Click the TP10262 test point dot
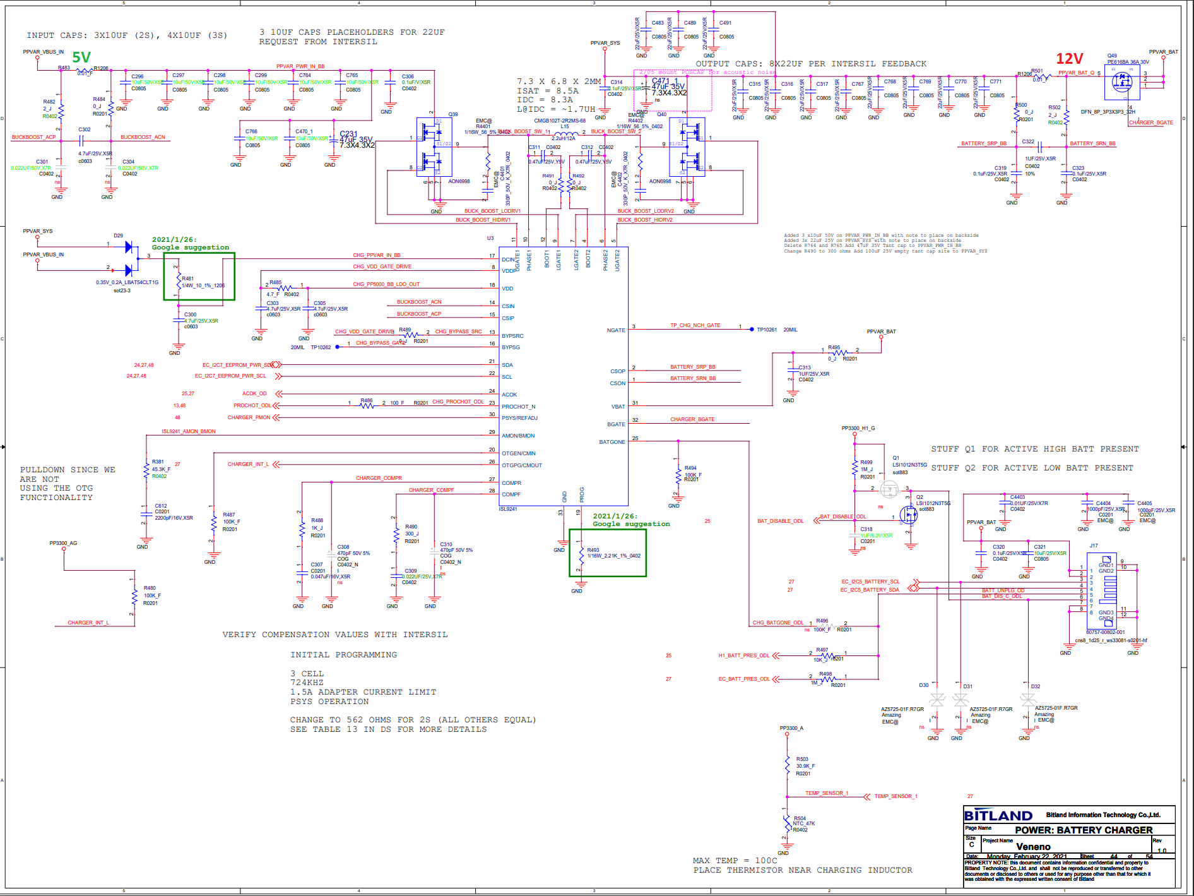Screen dimensions: 1194x896 pyautogui.click(x=337, y=347)
